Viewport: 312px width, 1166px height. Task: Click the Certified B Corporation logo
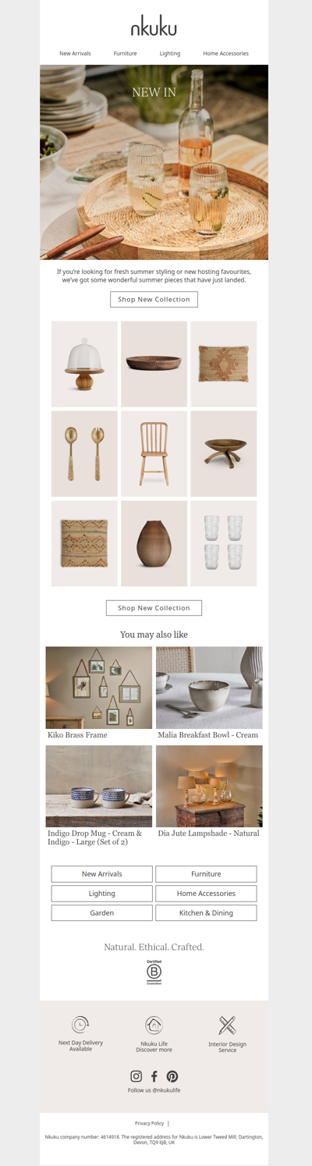(154, 972)
